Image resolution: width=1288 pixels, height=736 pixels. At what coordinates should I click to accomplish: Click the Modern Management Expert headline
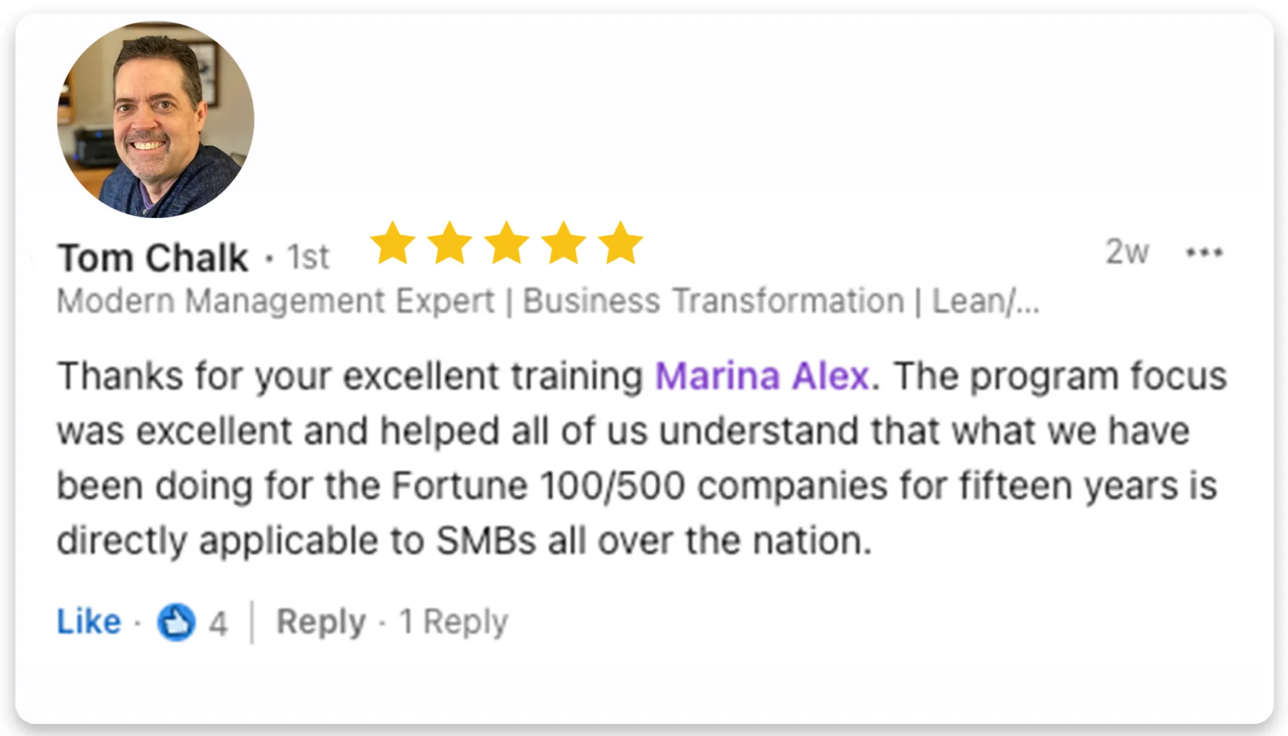coord(275,301)
